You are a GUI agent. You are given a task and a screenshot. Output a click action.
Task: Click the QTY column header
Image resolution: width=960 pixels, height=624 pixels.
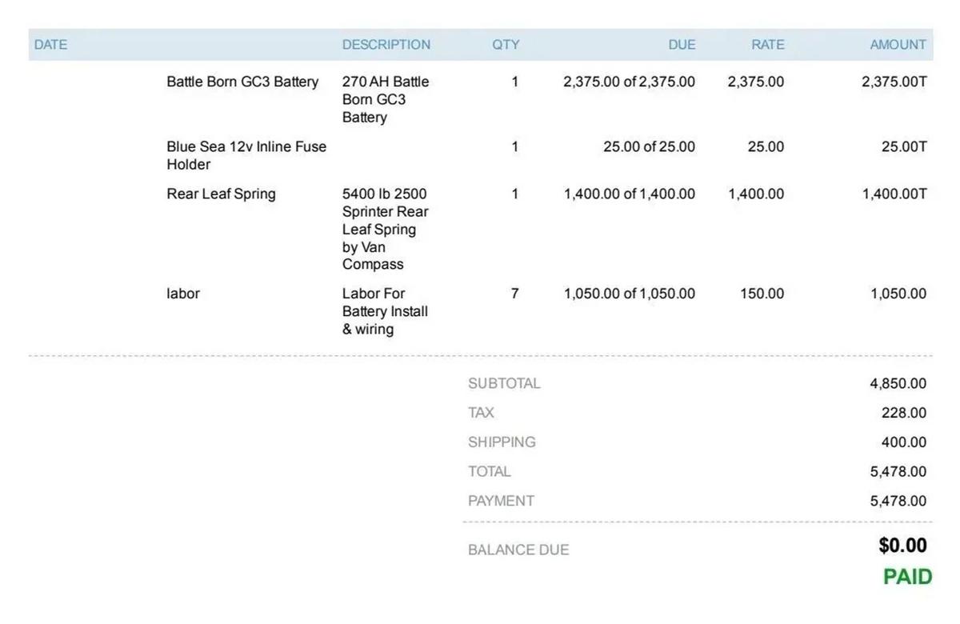click(x=506, y=45)
